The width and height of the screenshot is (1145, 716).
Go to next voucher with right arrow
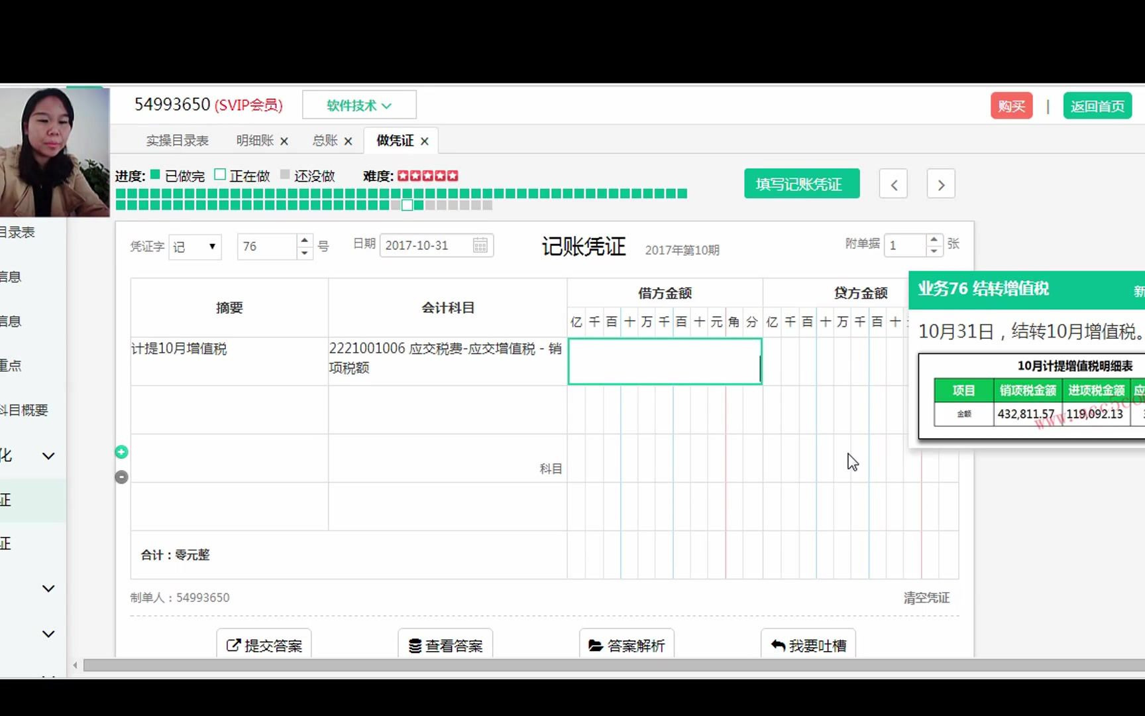(x=941, y=184)
